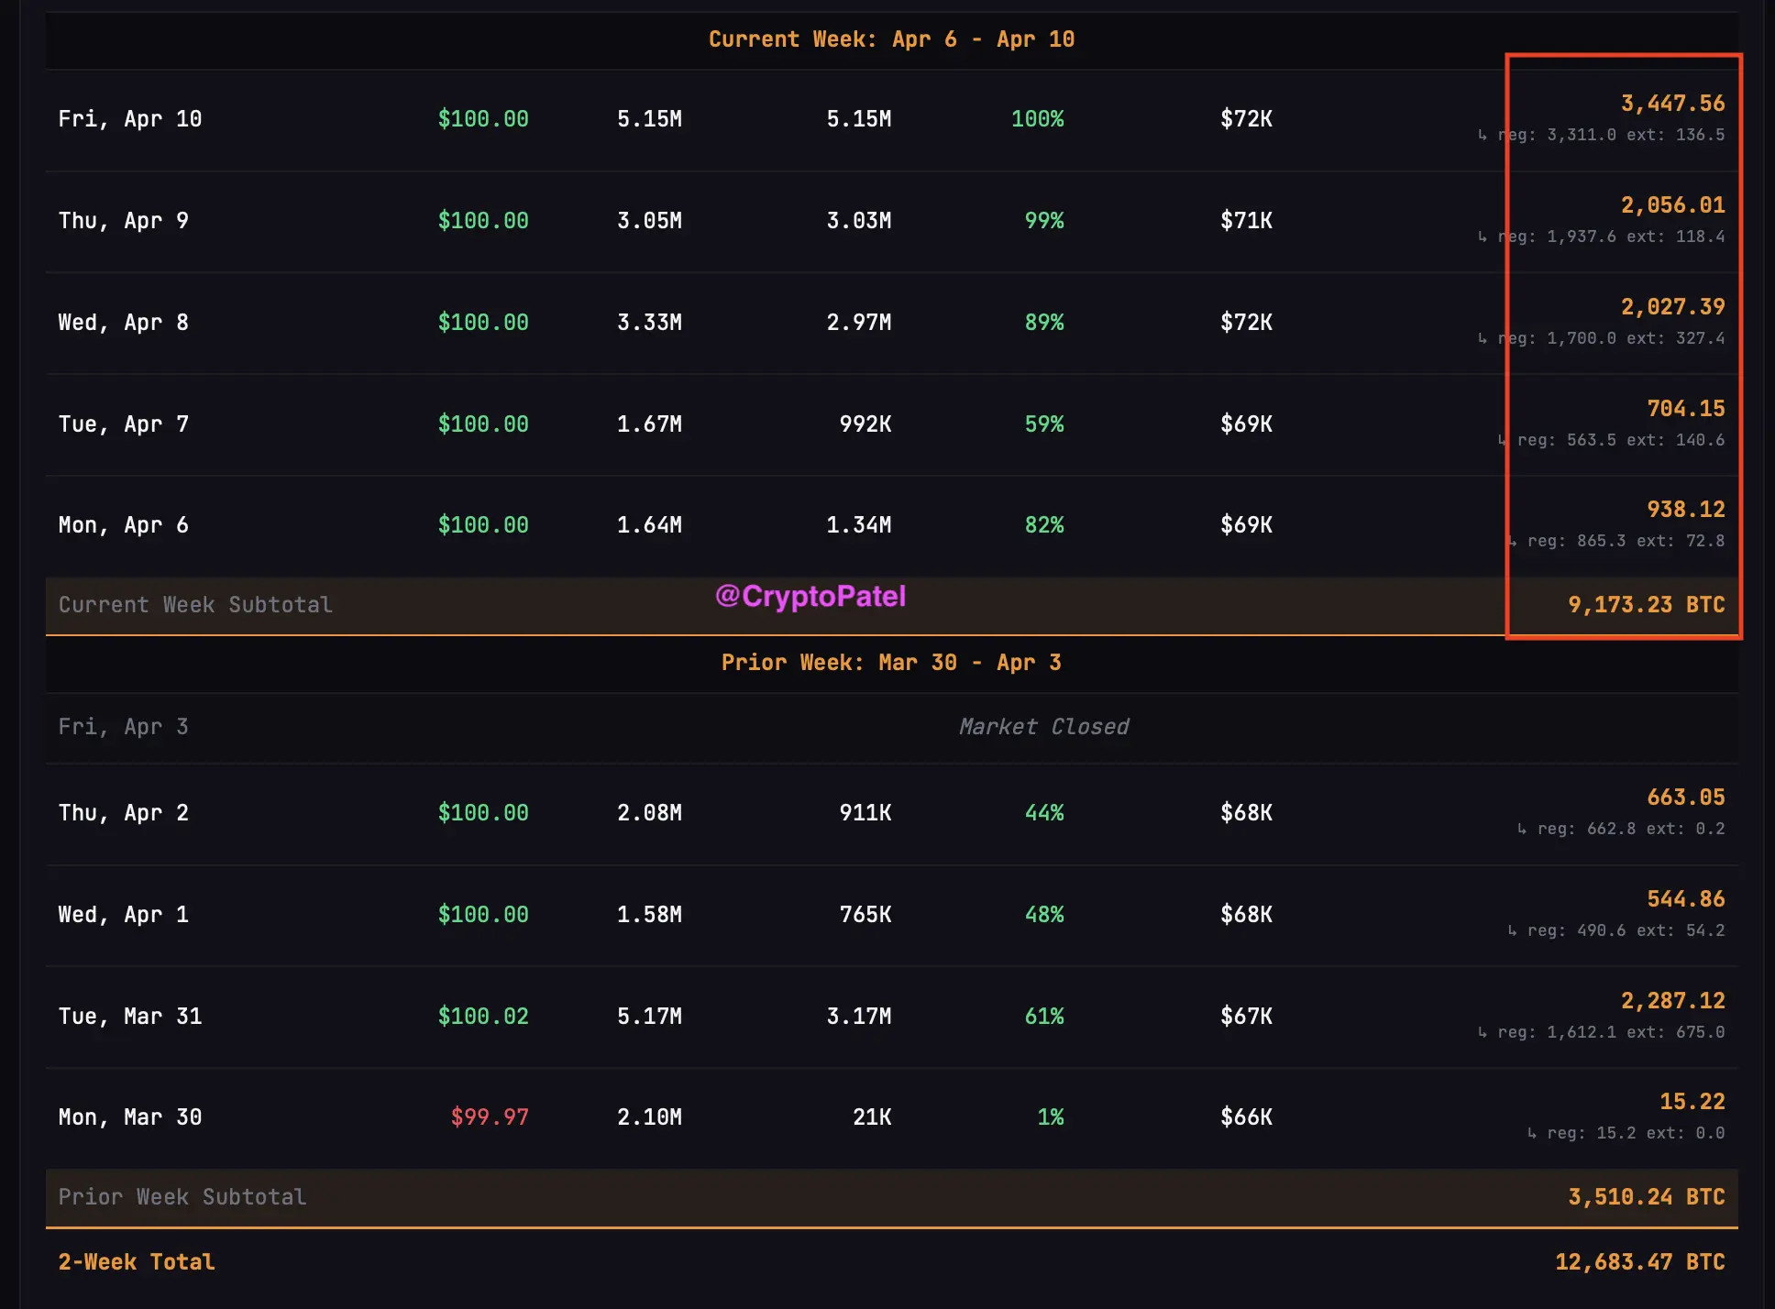Click the arrow icon beside reg: 3,311.0
The image size is (1775, 1309).
[1483, 136]
